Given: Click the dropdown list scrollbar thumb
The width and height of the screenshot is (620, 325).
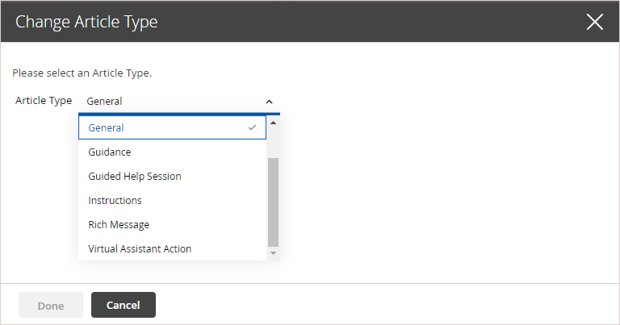Looking at the screenshot, I should [273, 202].
